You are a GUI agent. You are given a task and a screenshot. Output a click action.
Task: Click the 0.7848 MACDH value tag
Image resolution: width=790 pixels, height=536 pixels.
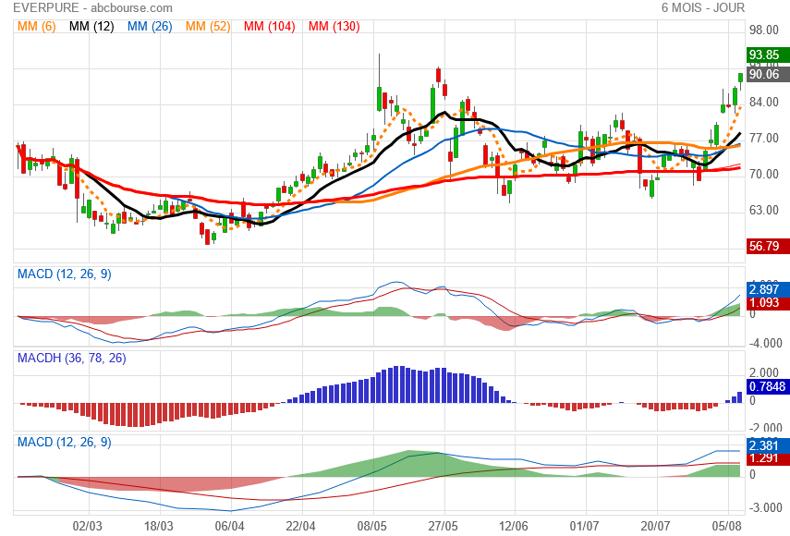click(x=768, y=387)
